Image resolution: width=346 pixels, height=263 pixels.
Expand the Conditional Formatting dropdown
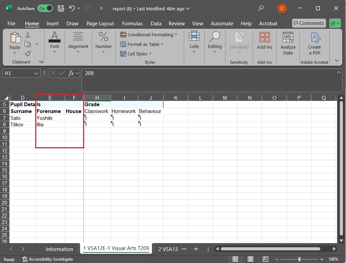[149, 35]
